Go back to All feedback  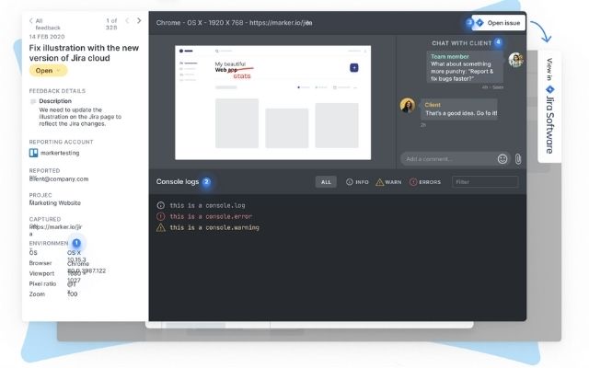tap(44, 24)
